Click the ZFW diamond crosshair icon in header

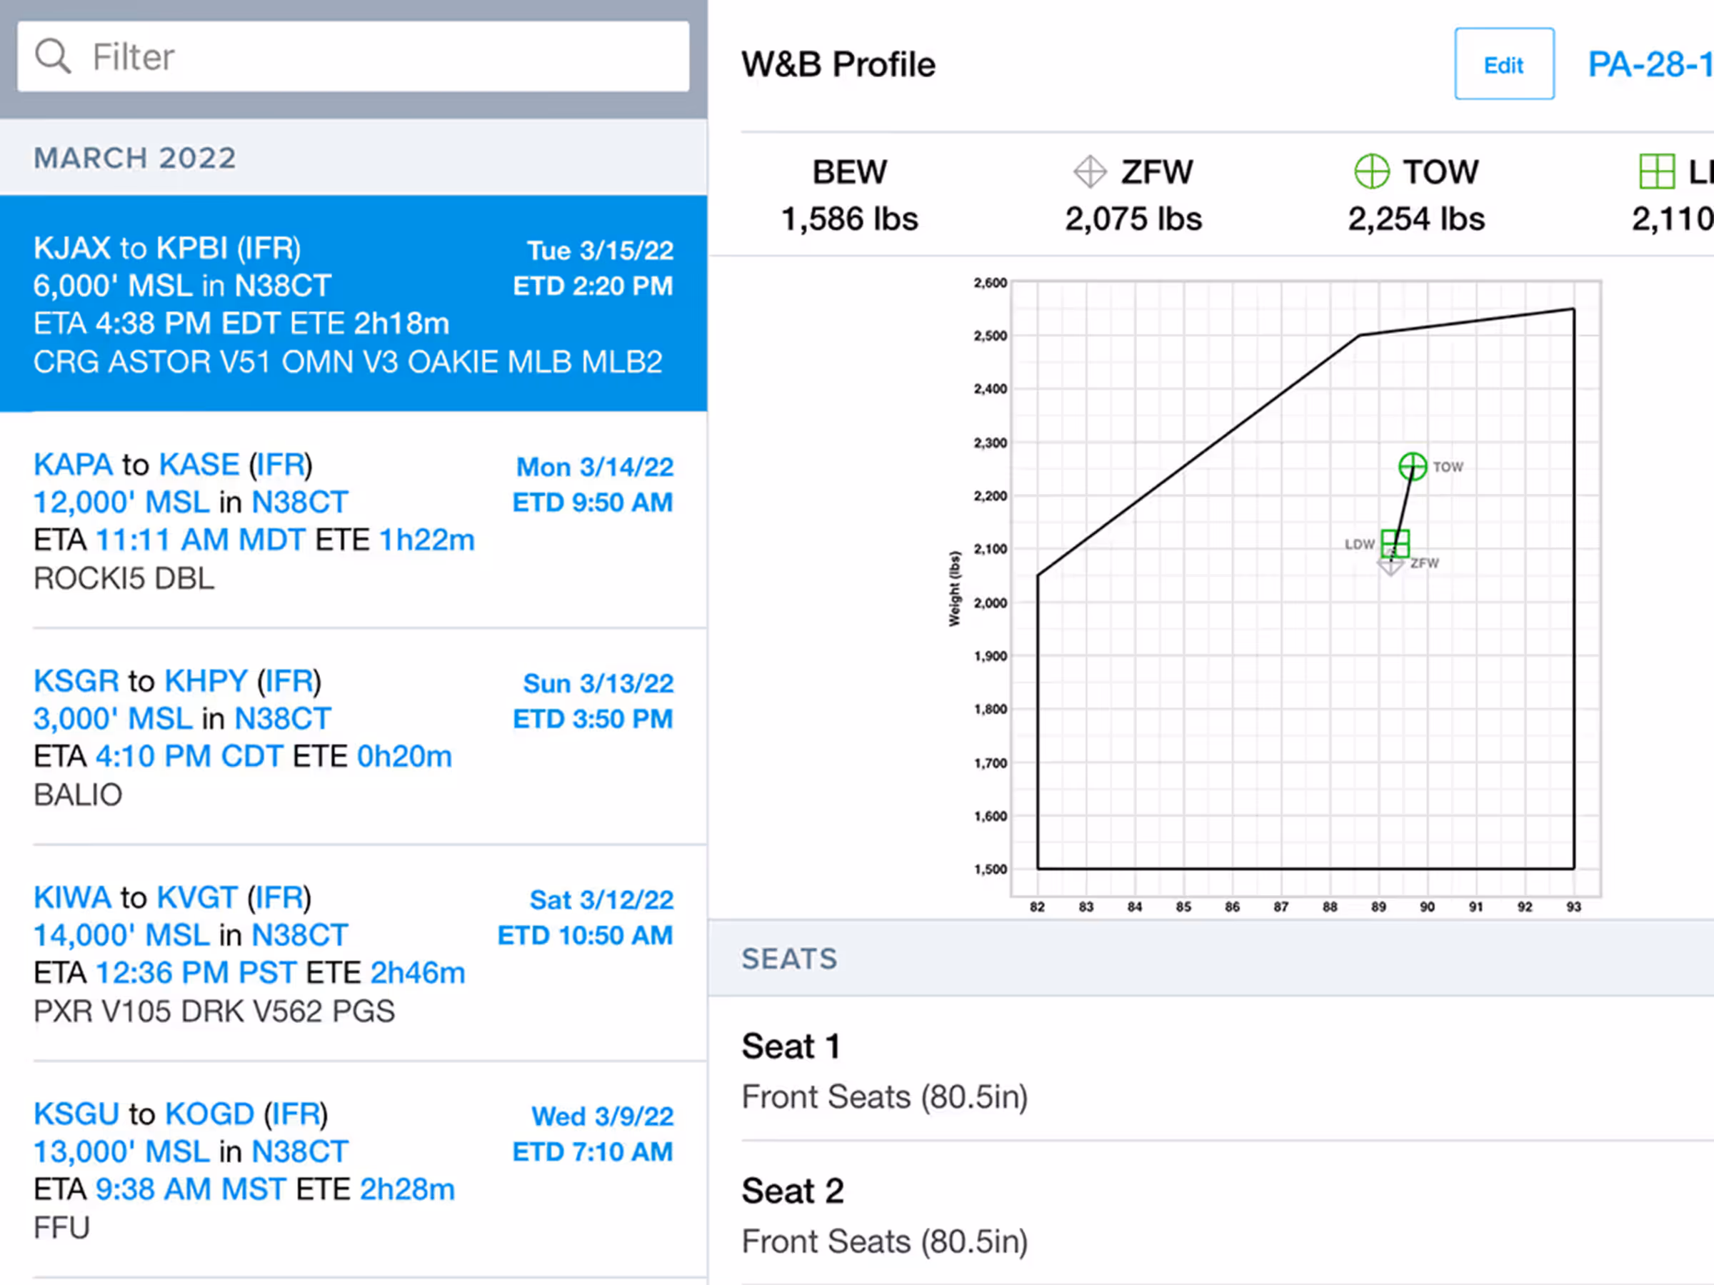point(1089,171)
